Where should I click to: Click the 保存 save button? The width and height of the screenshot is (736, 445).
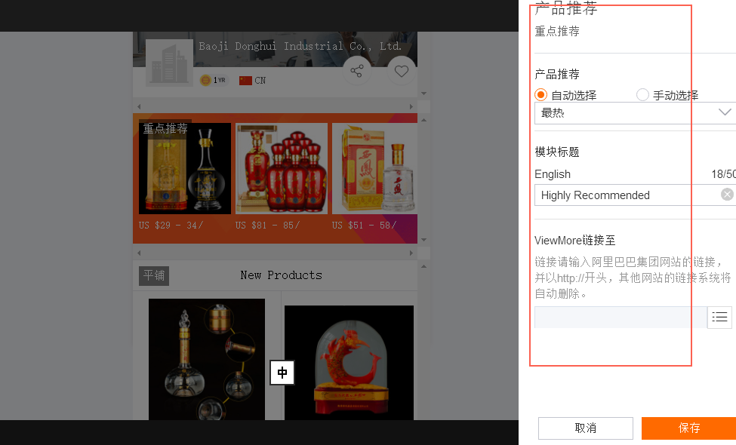[688, 428]
